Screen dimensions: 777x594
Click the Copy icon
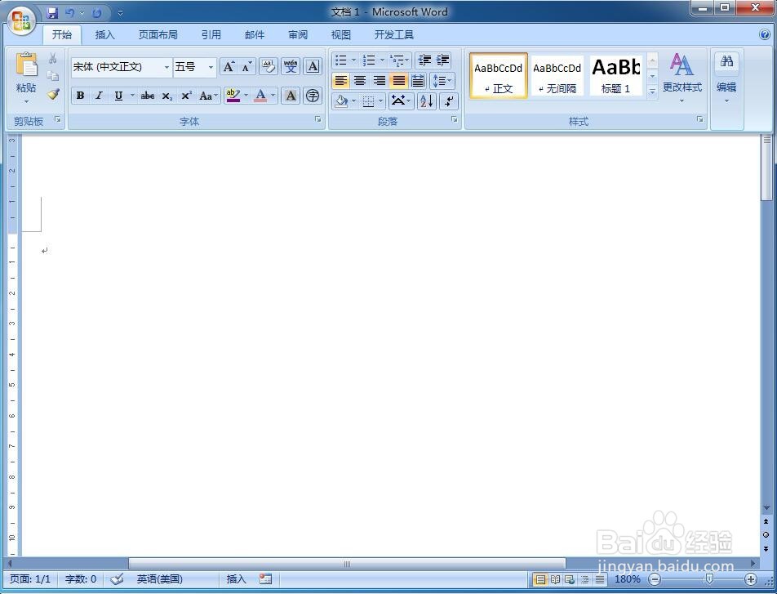click(x=53, y=76)
